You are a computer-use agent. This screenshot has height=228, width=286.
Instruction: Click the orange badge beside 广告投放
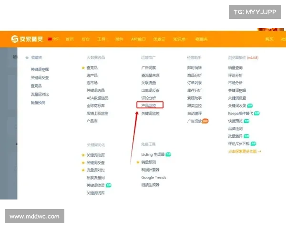tap(205, 121)
